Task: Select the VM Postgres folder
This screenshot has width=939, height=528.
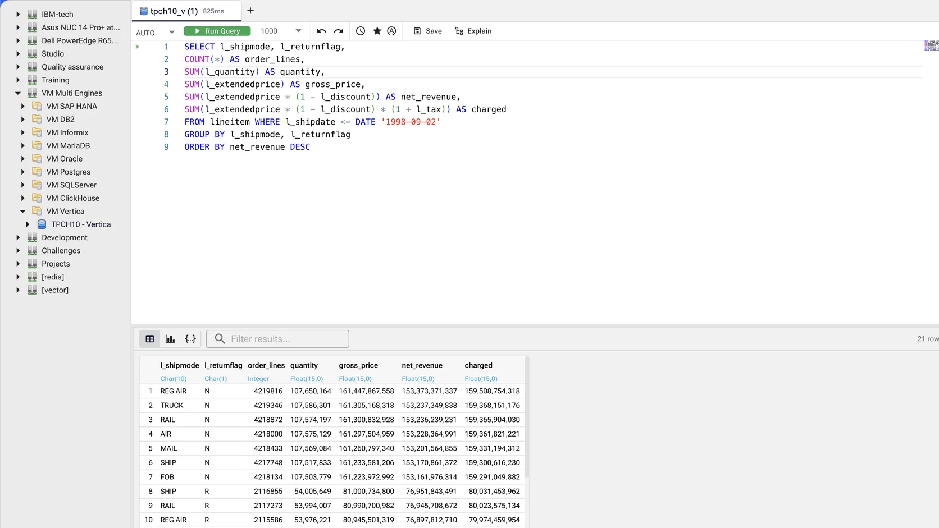Action: tap(69, 172)
